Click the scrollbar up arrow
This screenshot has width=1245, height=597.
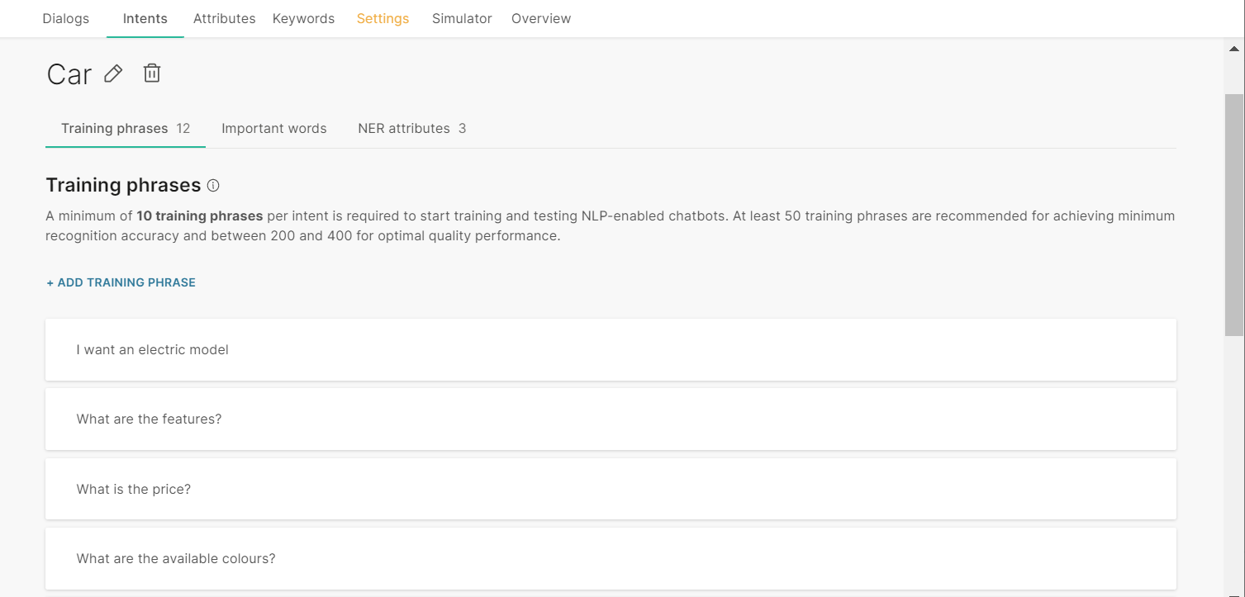coord(1233,49)
